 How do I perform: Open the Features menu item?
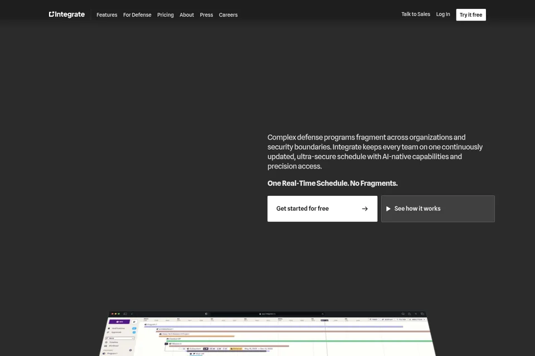tap(107, 14)
